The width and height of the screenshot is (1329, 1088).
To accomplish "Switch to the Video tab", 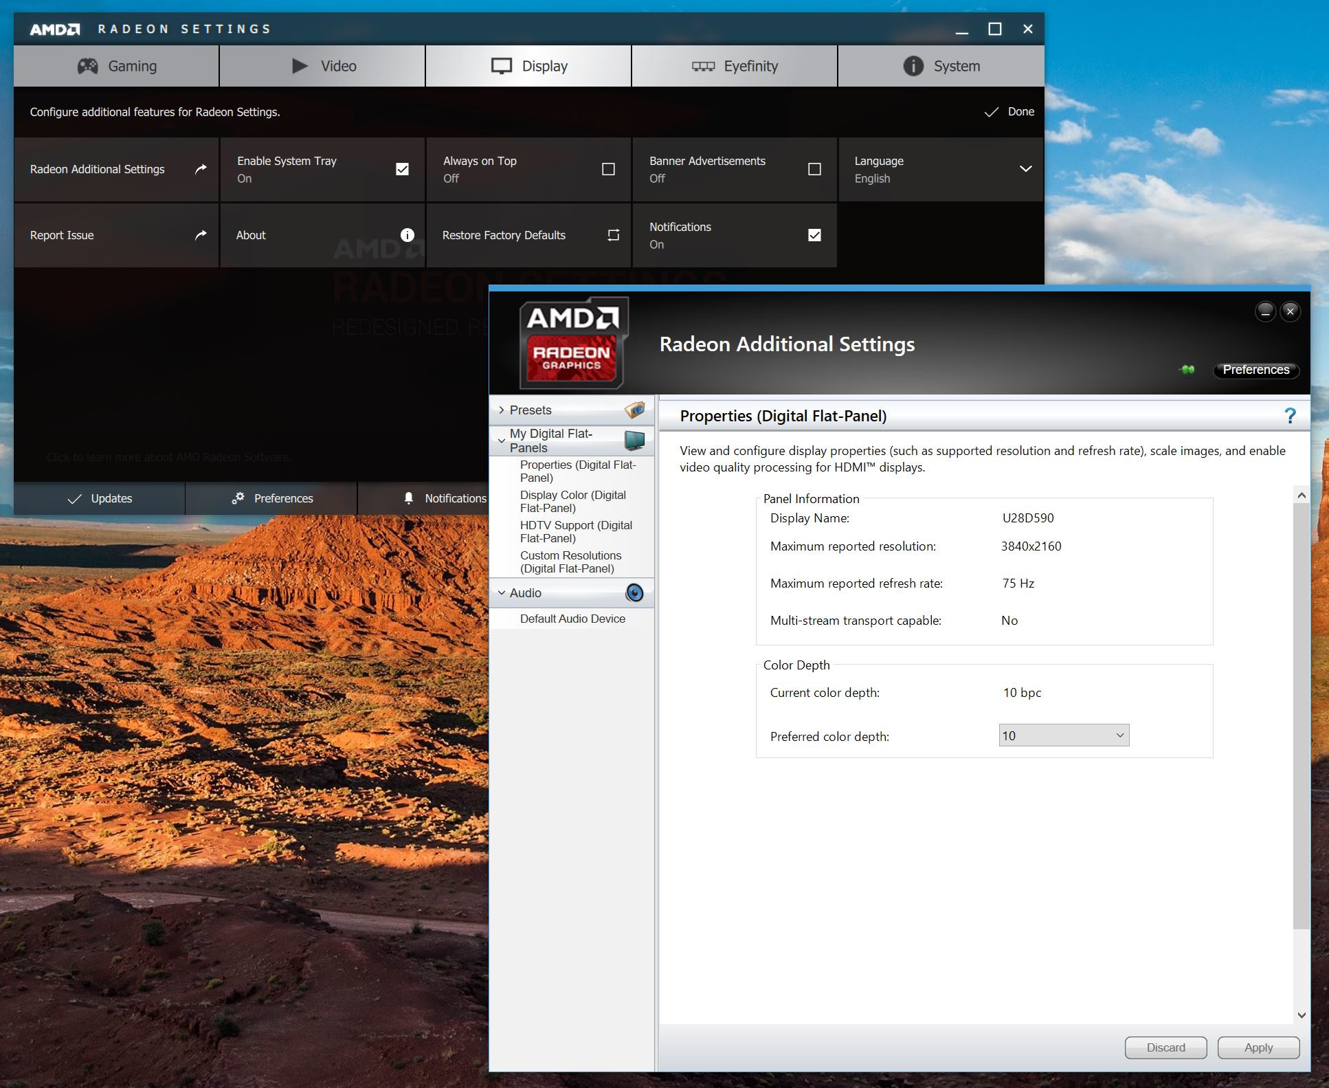I will [x=322, y=66].
